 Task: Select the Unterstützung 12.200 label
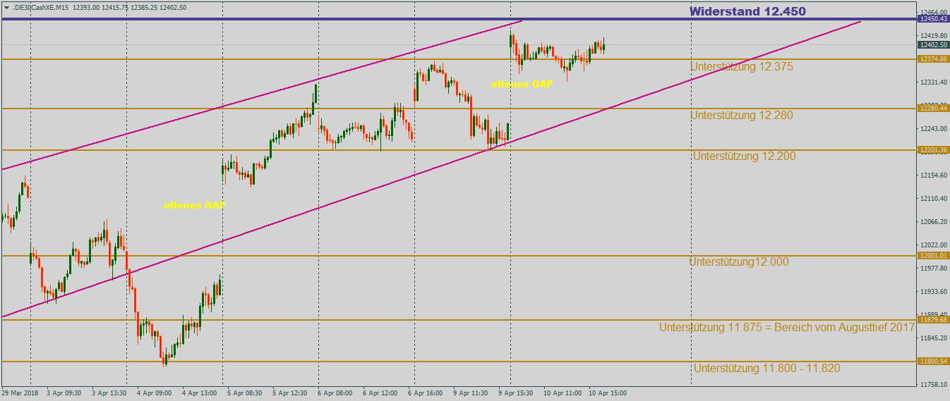[x=744, y=156]
